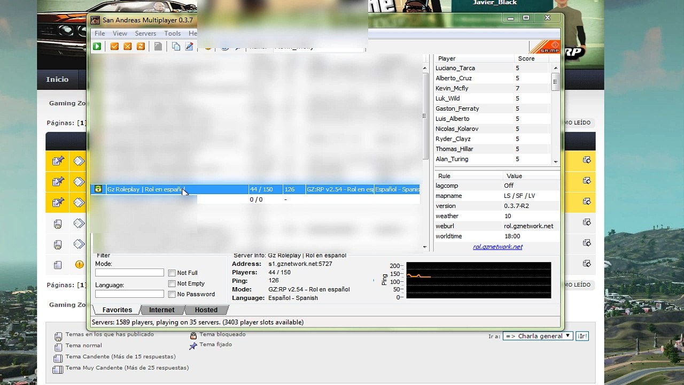Enable the Not Full filter checkbox

[172, 273]
